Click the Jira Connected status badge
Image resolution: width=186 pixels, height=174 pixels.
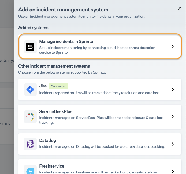pyautogui.click(x=58, y=86)
